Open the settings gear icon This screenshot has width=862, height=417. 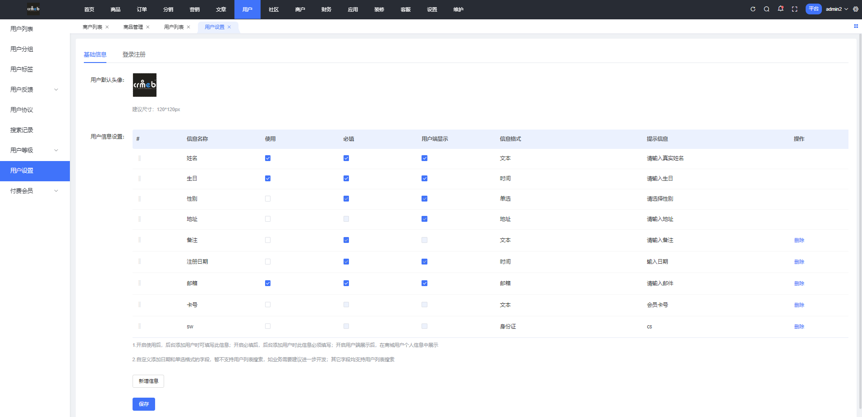[856, 9]
